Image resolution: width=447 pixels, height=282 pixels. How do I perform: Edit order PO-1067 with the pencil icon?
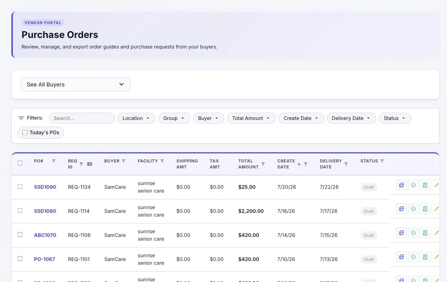point(436,257)
